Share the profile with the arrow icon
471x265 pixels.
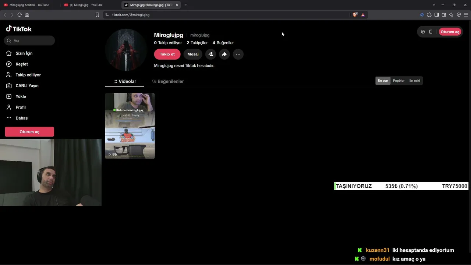[224, 54]
